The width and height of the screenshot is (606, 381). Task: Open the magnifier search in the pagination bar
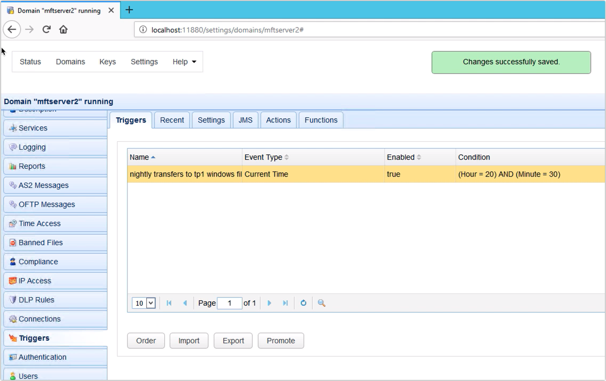click(x=321, y=303)
